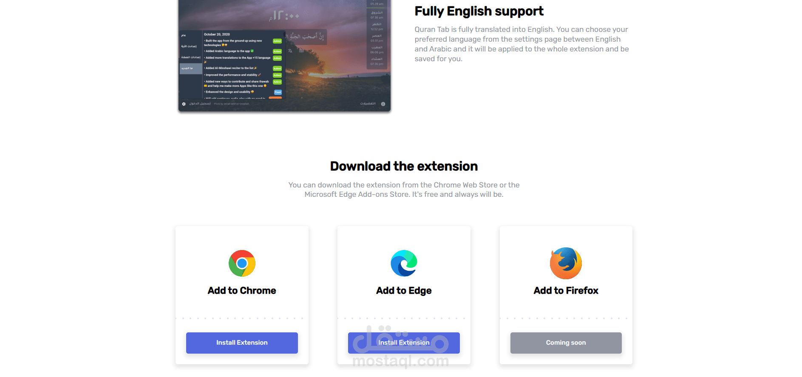Install the extension for Edge
The height and width of the screenshot is (377, 802).
(x=404, y=343)
